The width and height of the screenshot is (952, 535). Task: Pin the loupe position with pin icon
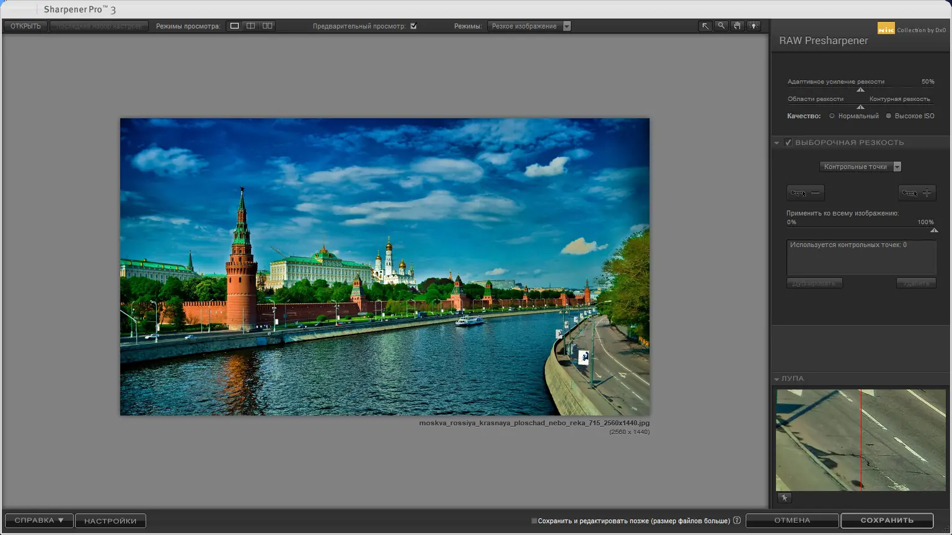pyautogui.click(x=784, y=498)
